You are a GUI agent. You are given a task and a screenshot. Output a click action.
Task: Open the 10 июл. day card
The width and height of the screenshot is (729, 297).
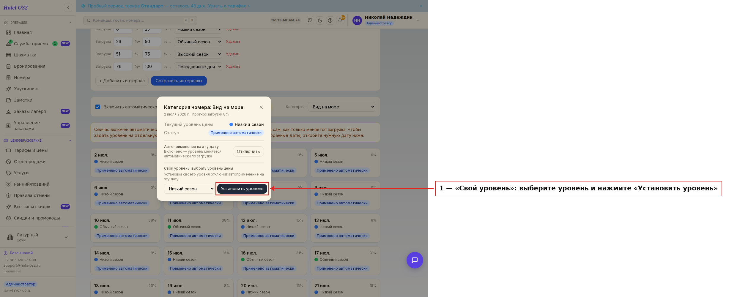point(125,228)
